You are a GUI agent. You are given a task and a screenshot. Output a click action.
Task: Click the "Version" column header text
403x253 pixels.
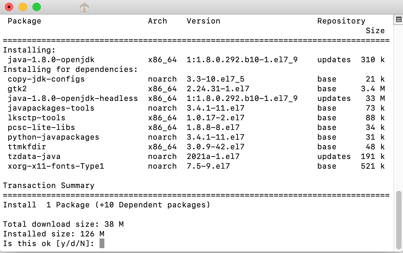pos(203,21)
